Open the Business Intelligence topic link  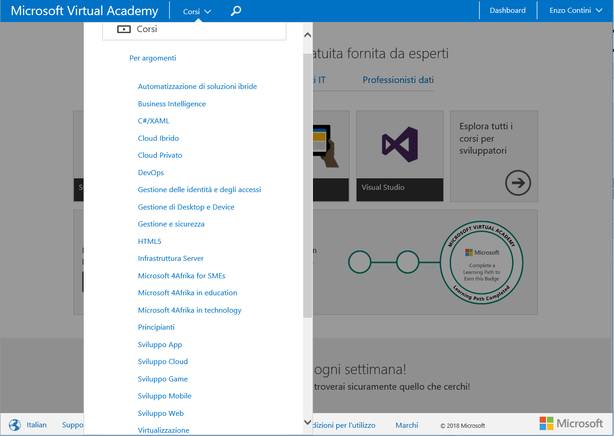click(172, 104)
